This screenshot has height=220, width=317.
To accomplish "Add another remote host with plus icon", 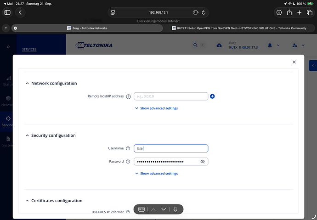I will (212, 96).
